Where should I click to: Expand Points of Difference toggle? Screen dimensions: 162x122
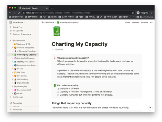(12, 58)
